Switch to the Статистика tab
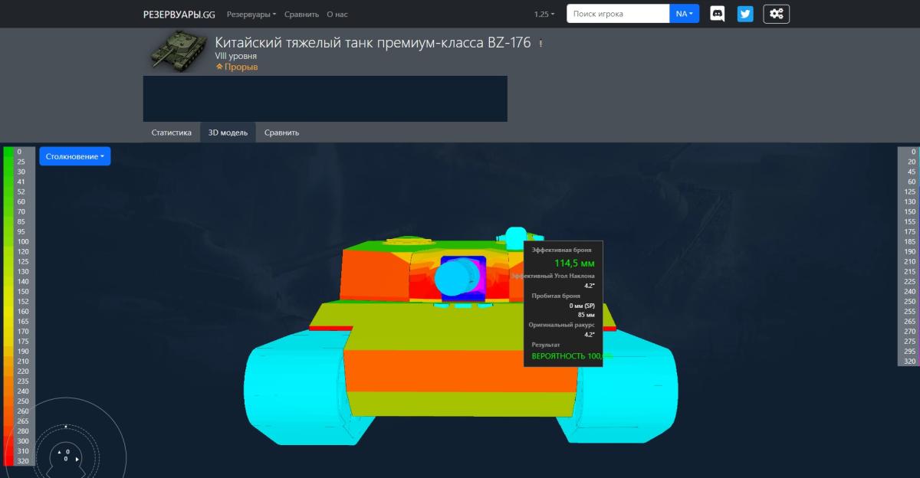The width and height of the screenshot is (920, 478). [172, 132]
